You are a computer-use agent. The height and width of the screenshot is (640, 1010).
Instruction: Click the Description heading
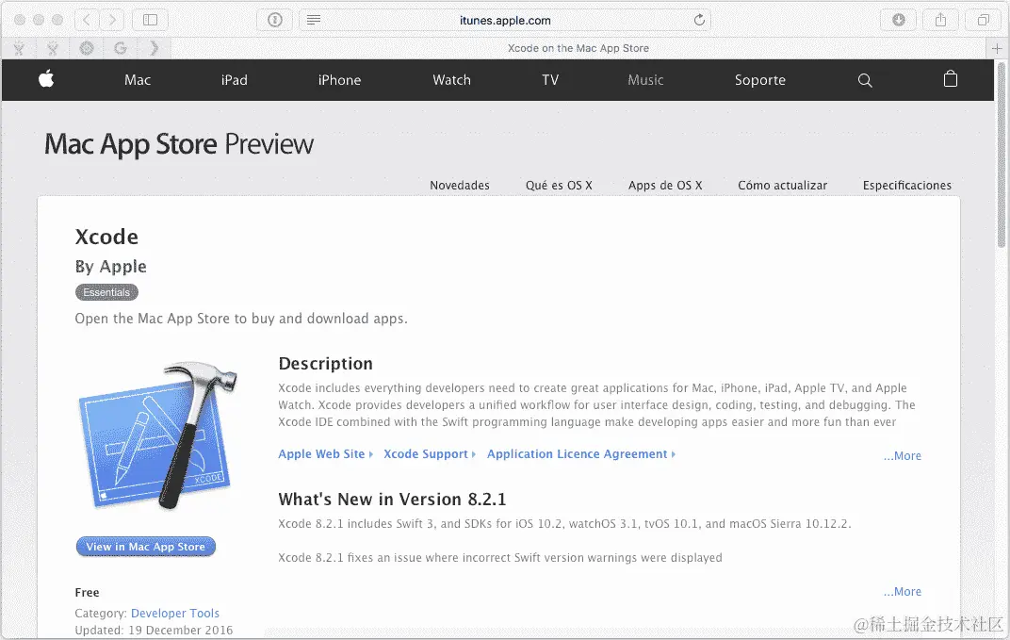pyautogui.click(x=325, y=364)
